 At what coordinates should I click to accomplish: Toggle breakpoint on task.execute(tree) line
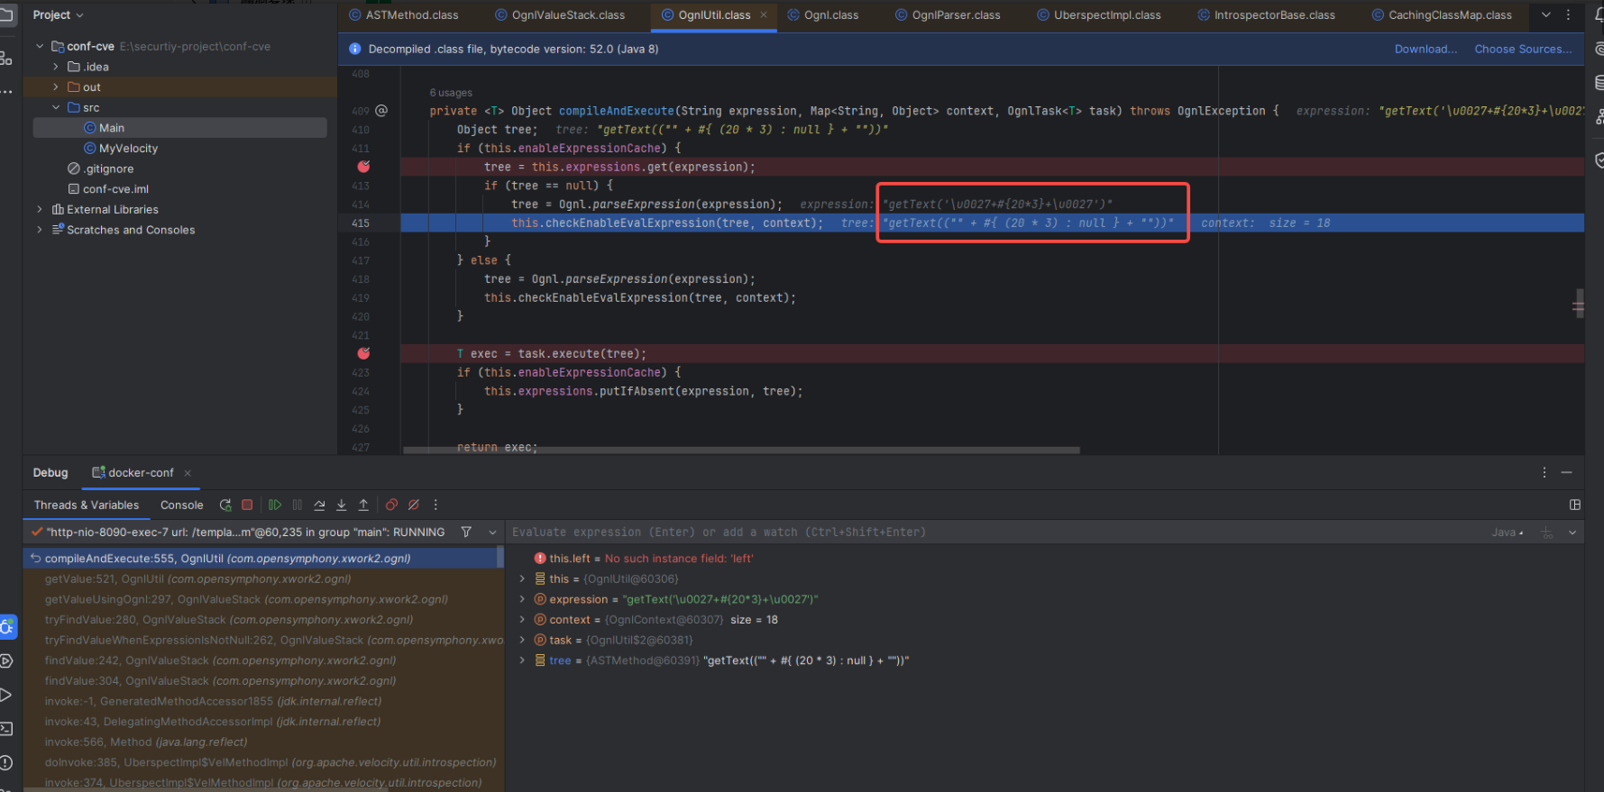point(363,353)
